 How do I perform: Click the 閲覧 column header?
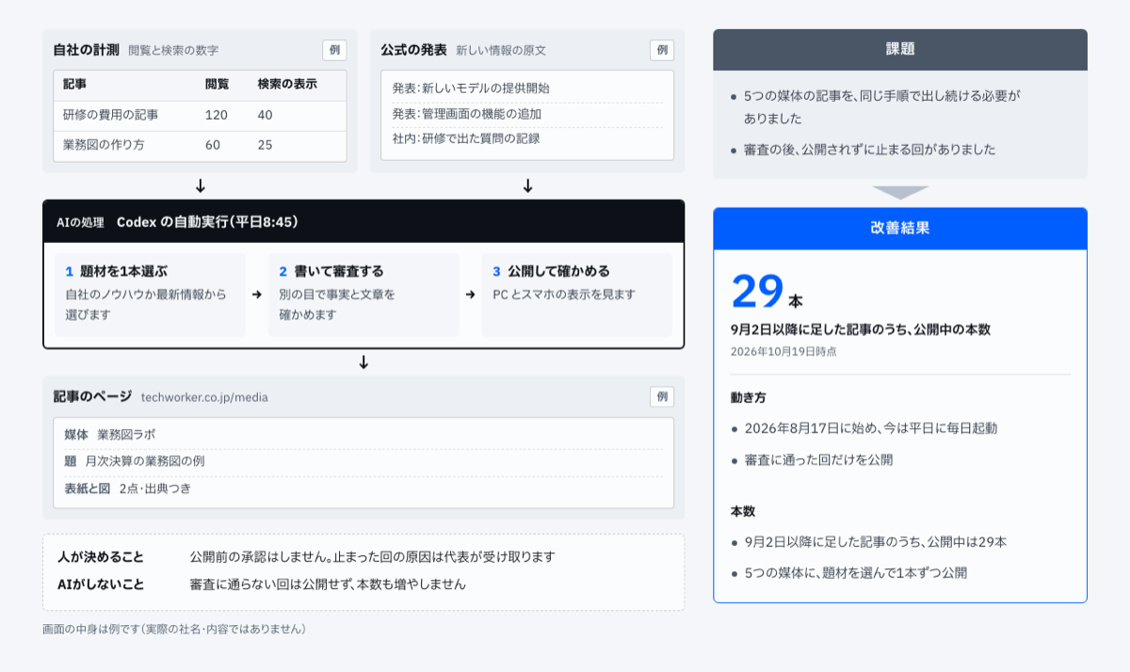coord(217,85)
